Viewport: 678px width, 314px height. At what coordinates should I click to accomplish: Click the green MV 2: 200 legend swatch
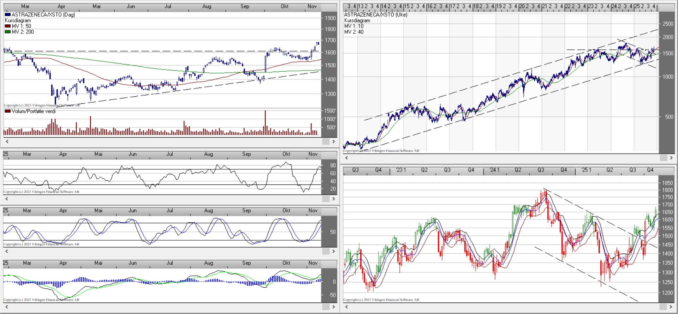[x=8, y=32]
